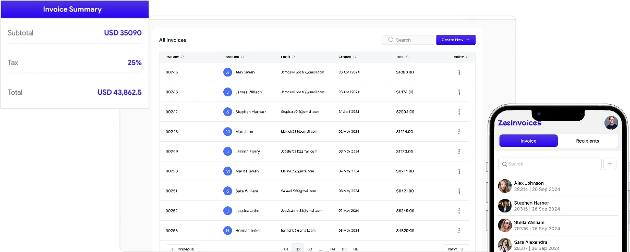
Task: Click Stephen Harperr's avatar badge
Action: pyautogui.click(x=227, y=112)
